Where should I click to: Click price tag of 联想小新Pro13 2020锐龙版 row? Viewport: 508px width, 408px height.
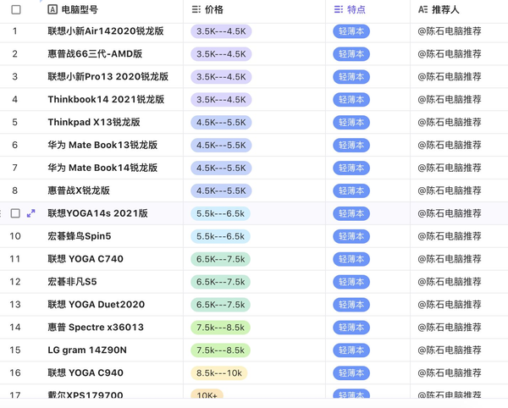tap(221, 77)
